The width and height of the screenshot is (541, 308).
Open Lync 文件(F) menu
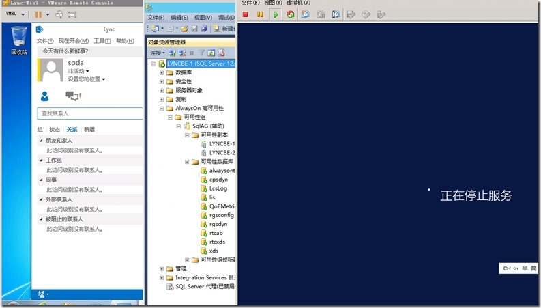point(45,41)
